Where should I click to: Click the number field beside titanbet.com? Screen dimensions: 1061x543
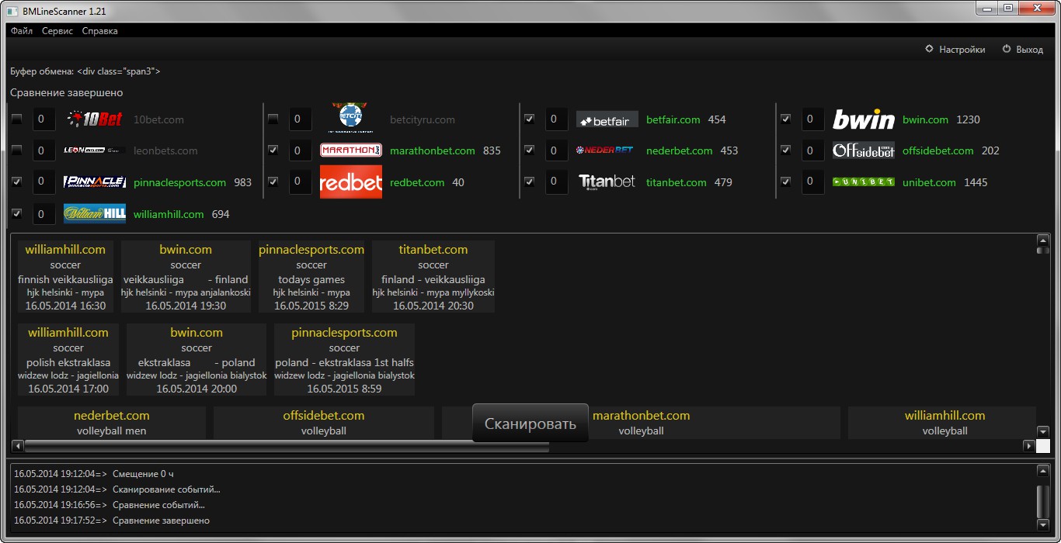557,182
